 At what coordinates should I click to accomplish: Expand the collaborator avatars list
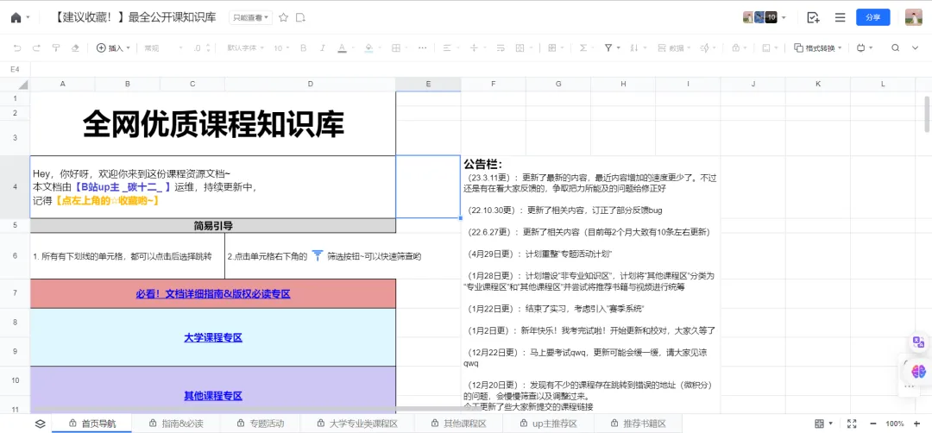pos(784,18)
